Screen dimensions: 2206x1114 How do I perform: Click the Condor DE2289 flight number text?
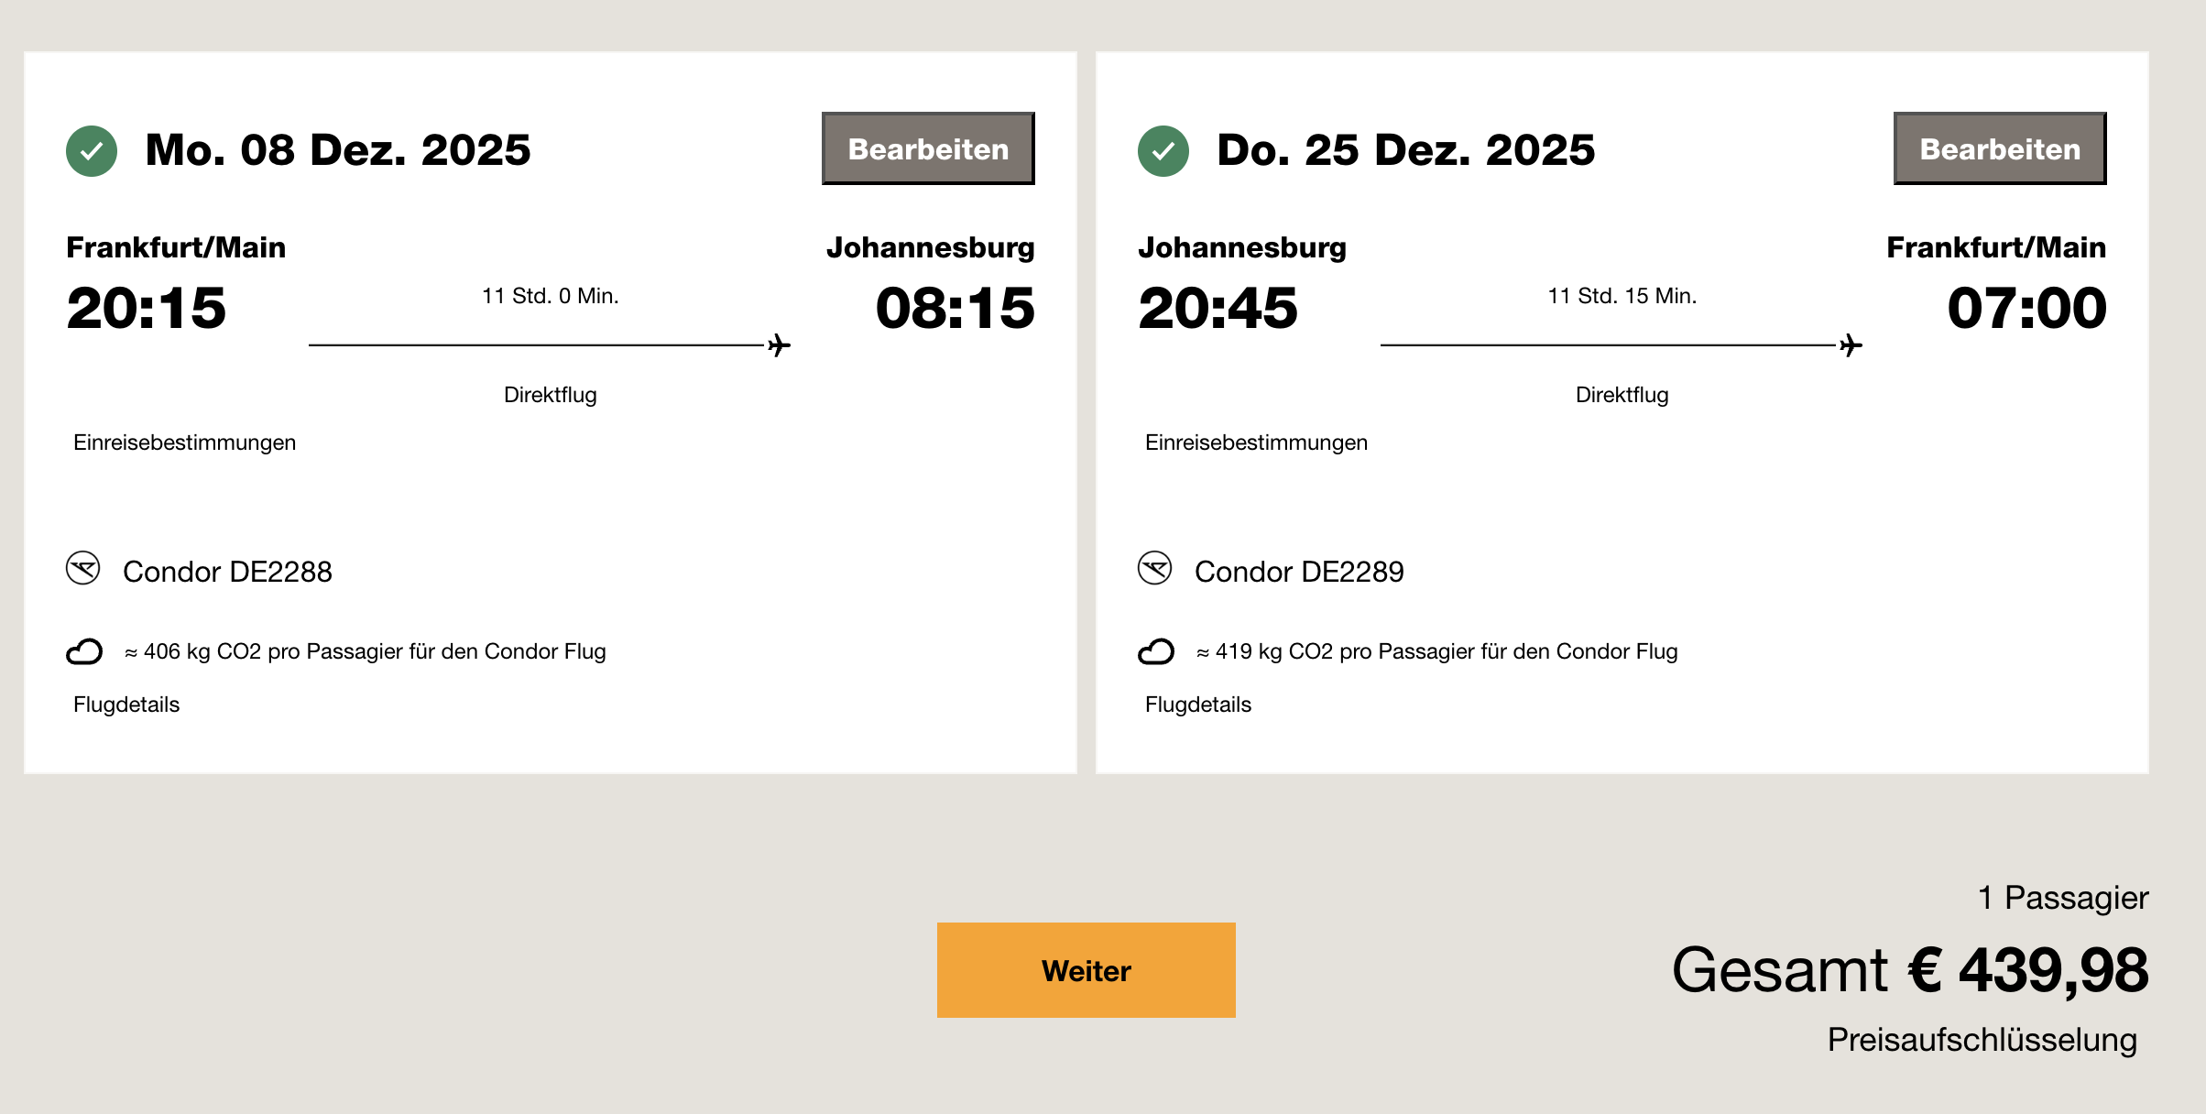click(1299, 572)
